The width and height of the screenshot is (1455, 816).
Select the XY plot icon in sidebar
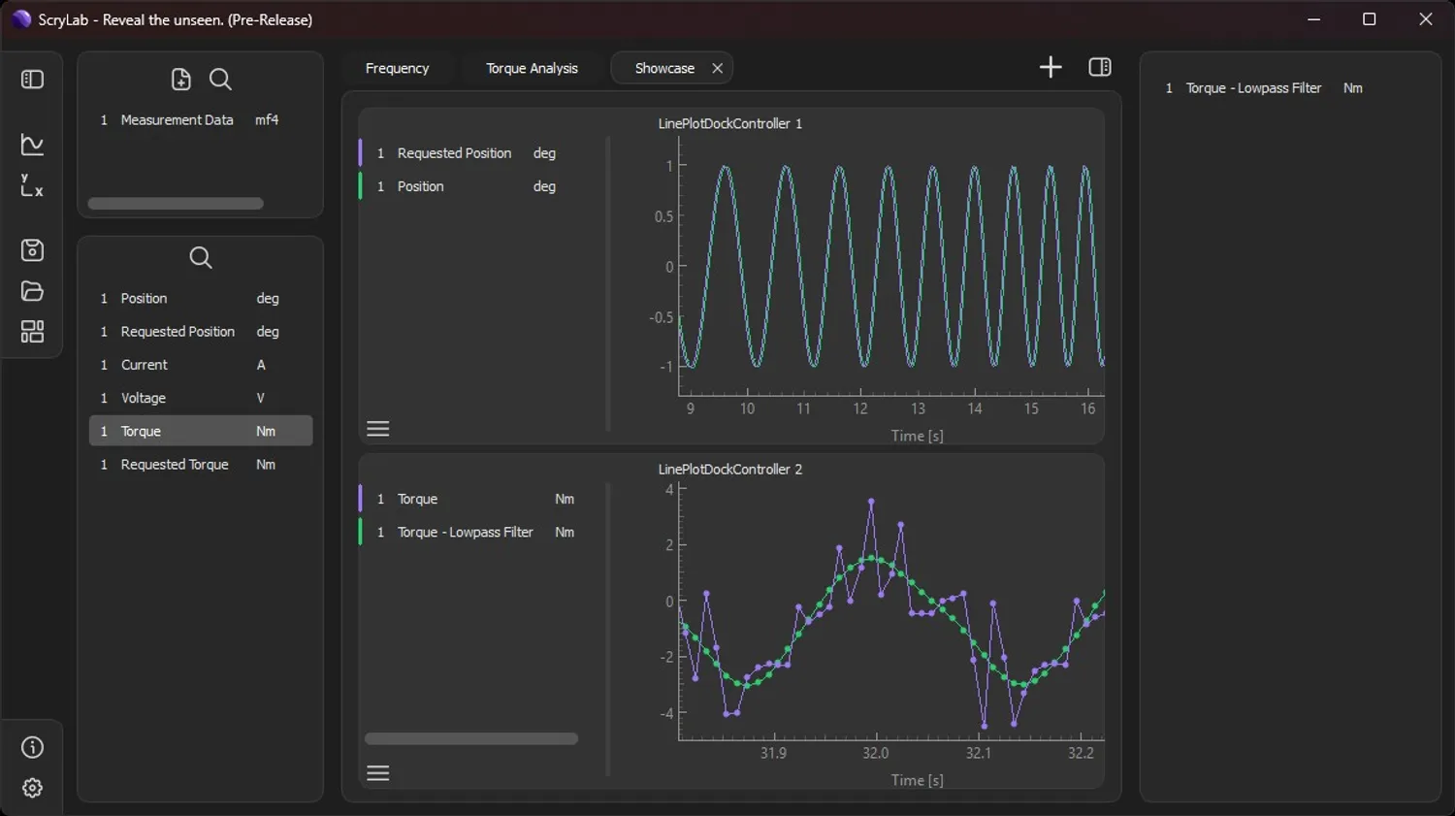[32, 185]
